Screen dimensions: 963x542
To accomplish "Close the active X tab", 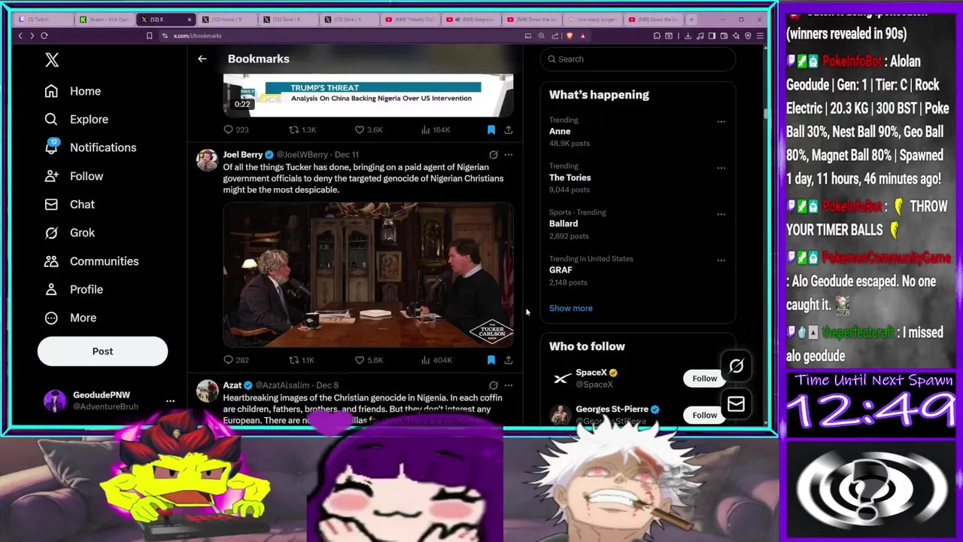I will 189,19.
